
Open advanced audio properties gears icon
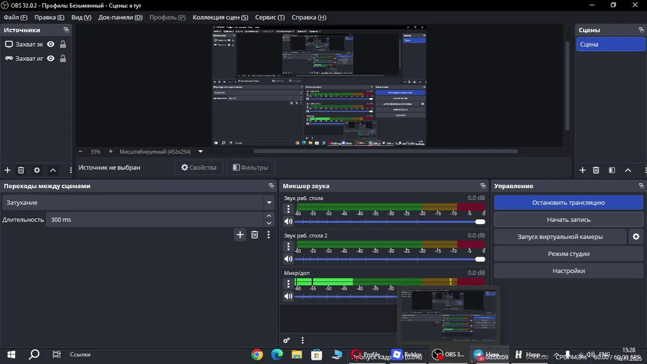point(287,341)
